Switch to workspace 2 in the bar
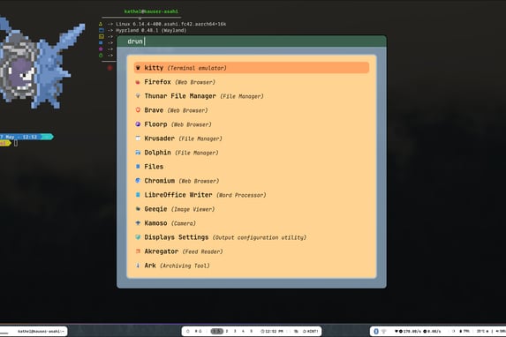 point(227,331)
